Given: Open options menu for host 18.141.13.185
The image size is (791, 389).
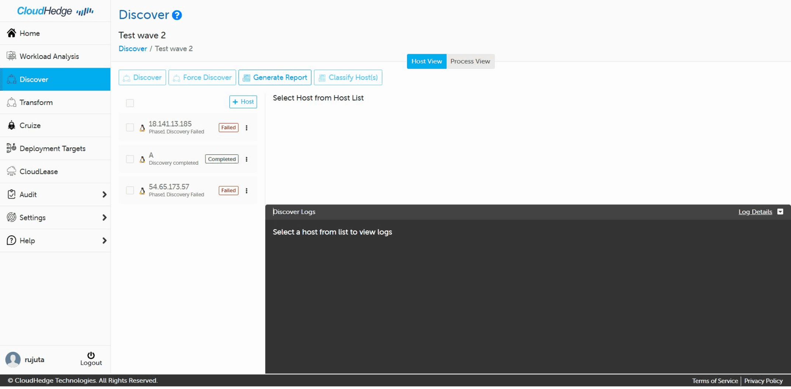Looking at the screenshot, I should [246, 127].
